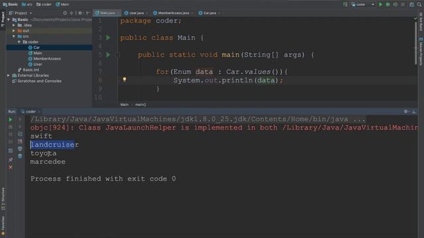Expand External Libraries node
The height and width of the screenshot is (238, 424).
click(9, 75)
